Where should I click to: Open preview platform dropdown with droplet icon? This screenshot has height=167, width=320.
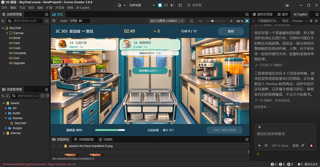click(122, 5)
